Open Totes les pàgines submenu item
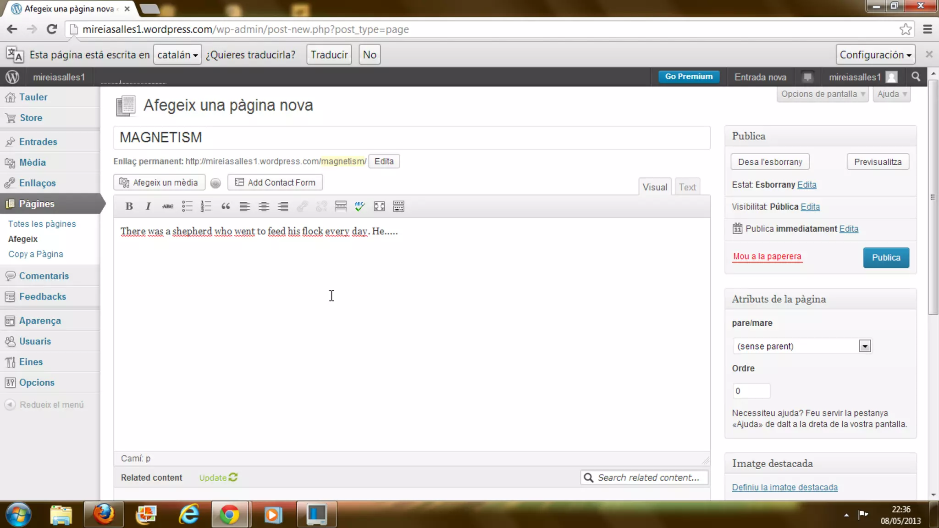This screenshot has height=528, width=939. 42,224
